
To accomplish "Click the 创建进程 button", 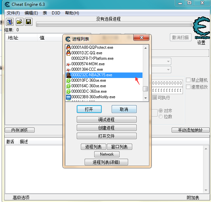I will (x=107, y=128).
